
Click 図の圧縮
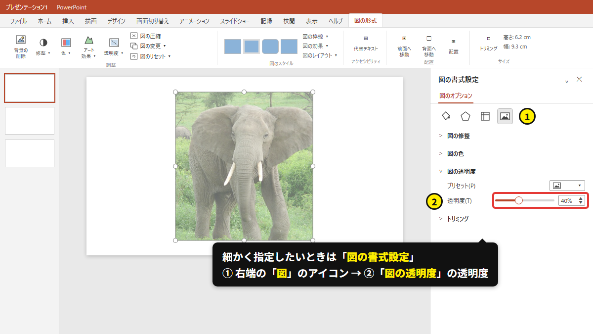coord(146,36)
